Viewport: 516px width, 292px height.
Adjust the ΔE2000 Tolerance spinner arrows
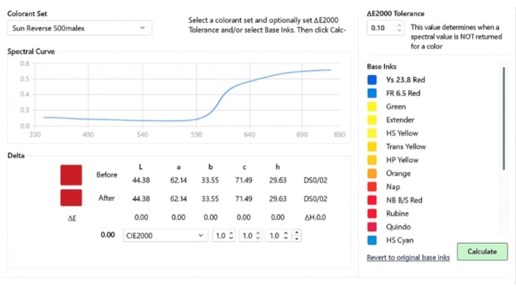pos(399,28)
